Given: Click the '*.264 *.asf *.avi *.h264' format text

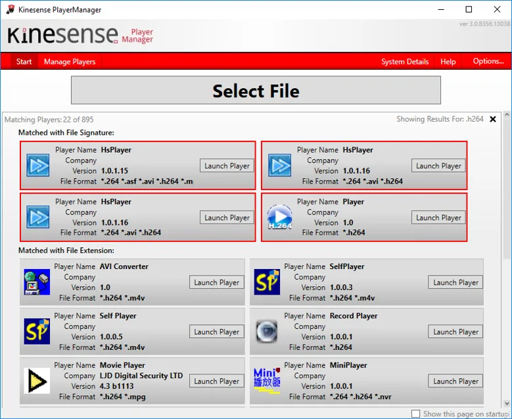Looking at the screenshot, I should pos(147,181).
